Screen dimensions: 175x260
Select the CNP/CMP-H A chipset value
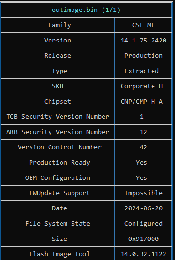pos(142,102)
